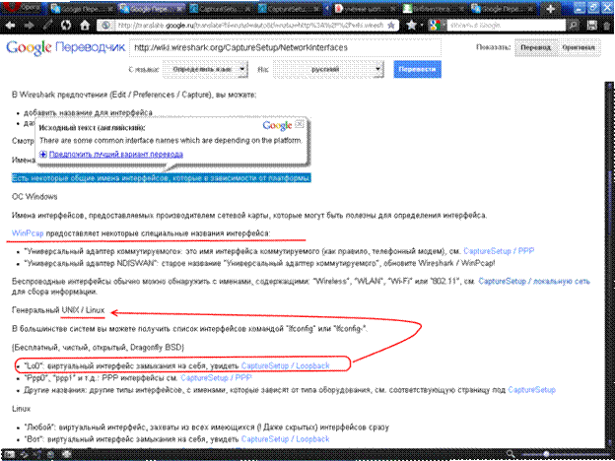Select the Оригинал view button
Screen dimensions: 615x461
point(579,47)
